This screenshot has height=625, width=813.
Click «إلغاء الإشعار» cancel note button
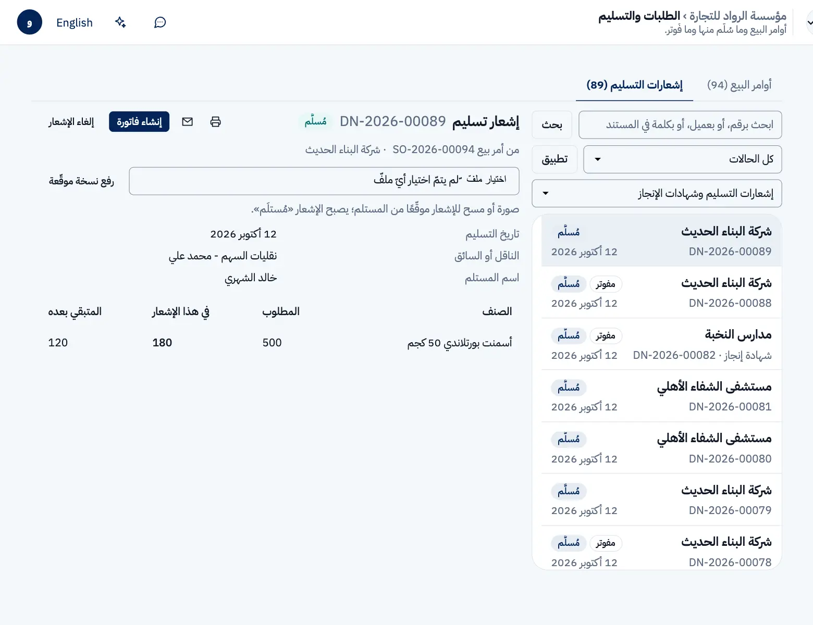coord(71,122)
